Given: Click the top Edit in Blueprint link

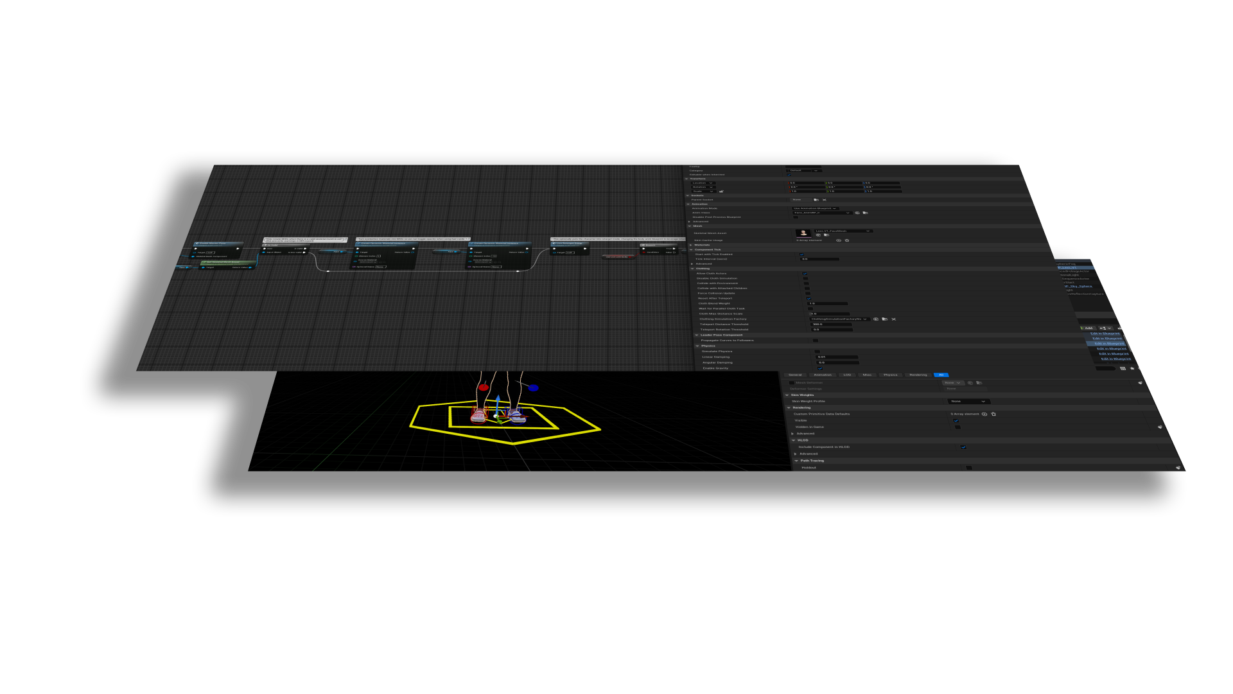Looking at the screenshot, I should coord(1105,334).
